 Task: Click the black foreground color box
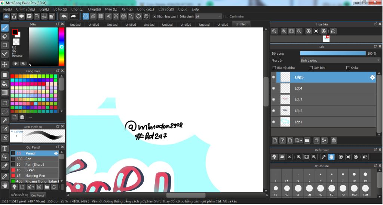(x=15, y=32)
